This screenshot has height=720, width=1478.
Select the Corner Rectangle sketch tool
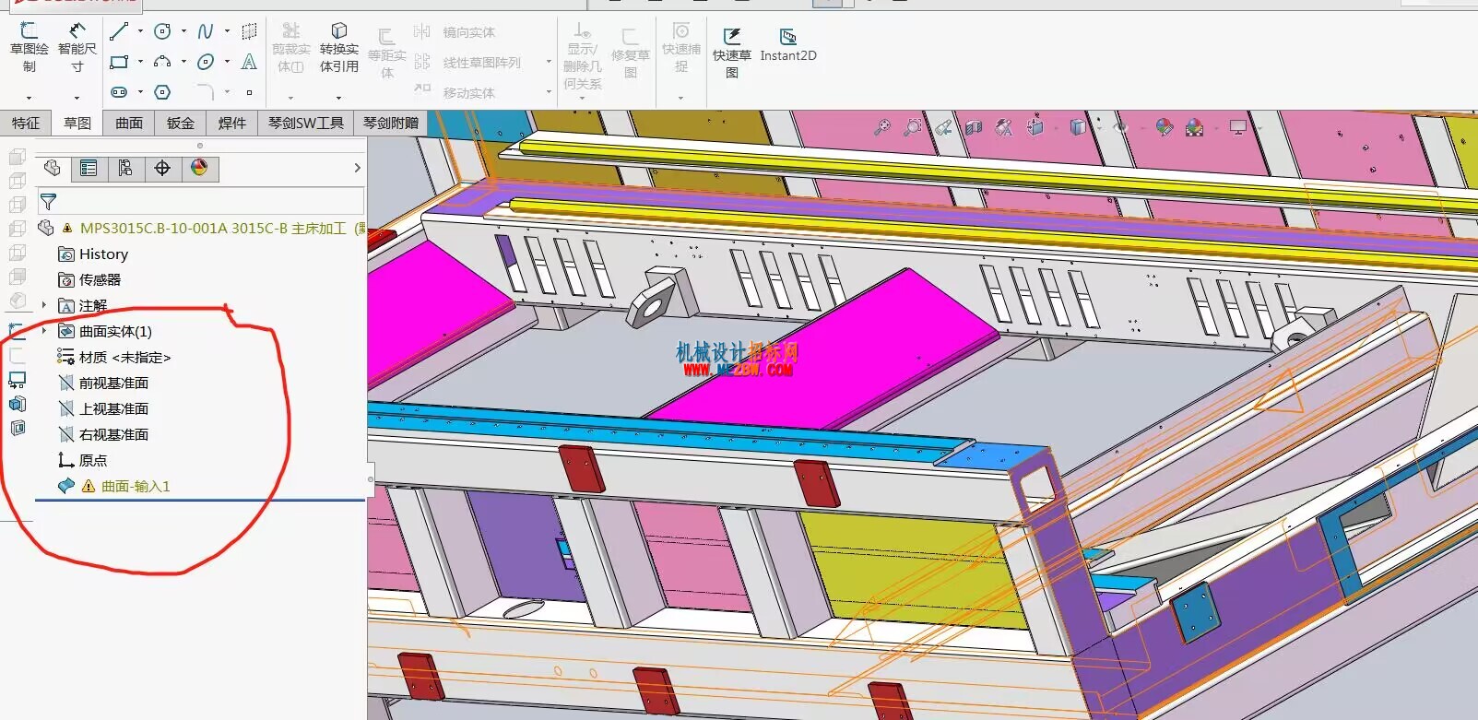tap(119, 62)
